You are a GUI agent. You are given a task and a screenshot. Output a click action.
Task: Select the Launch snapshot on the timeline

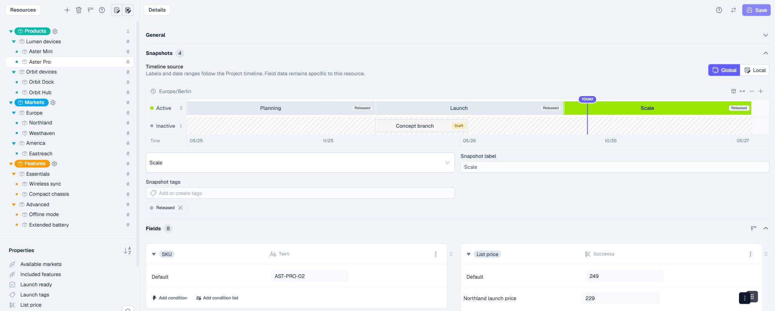coord(469,108)
